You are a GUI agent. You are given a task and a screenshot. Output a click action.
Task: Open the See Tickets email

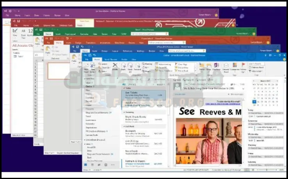click(x=144, y=95)
